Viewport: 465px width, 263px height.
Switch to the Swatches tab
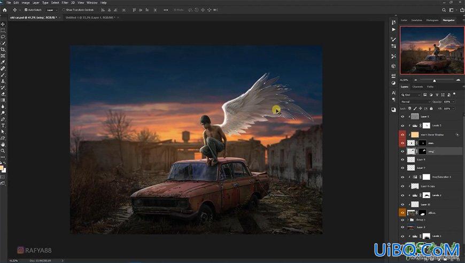pos(417,20)
